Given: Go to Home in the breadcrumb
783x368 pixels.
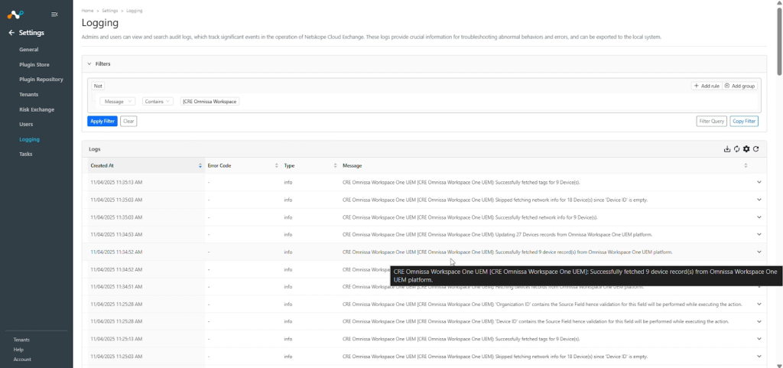Looking at the screenshot, I should (x=87, y=11).
